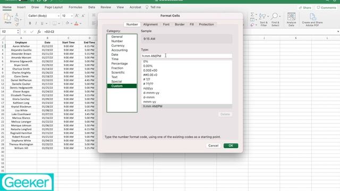Open the Font Color dropdown arrow
The width and height of the screenshot is (340, 191).
pyautogui.click(x=80, y=23)
